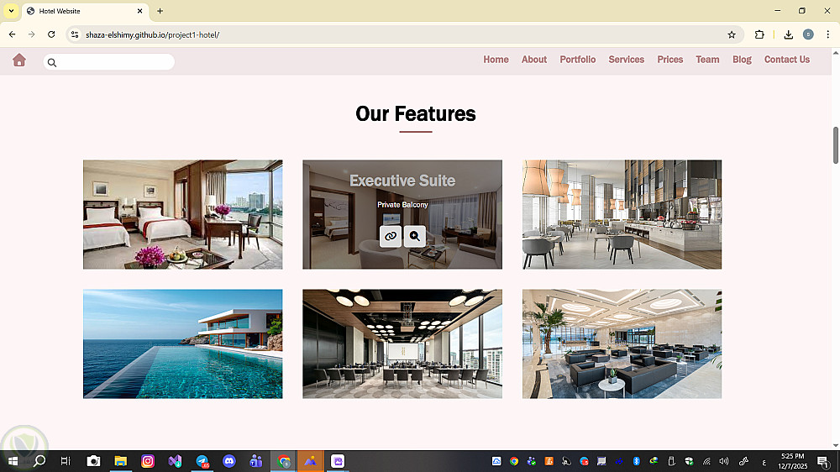840x472 pixels.
Task: Bookmark this page with the star icon
Action: tap(732, 34)
